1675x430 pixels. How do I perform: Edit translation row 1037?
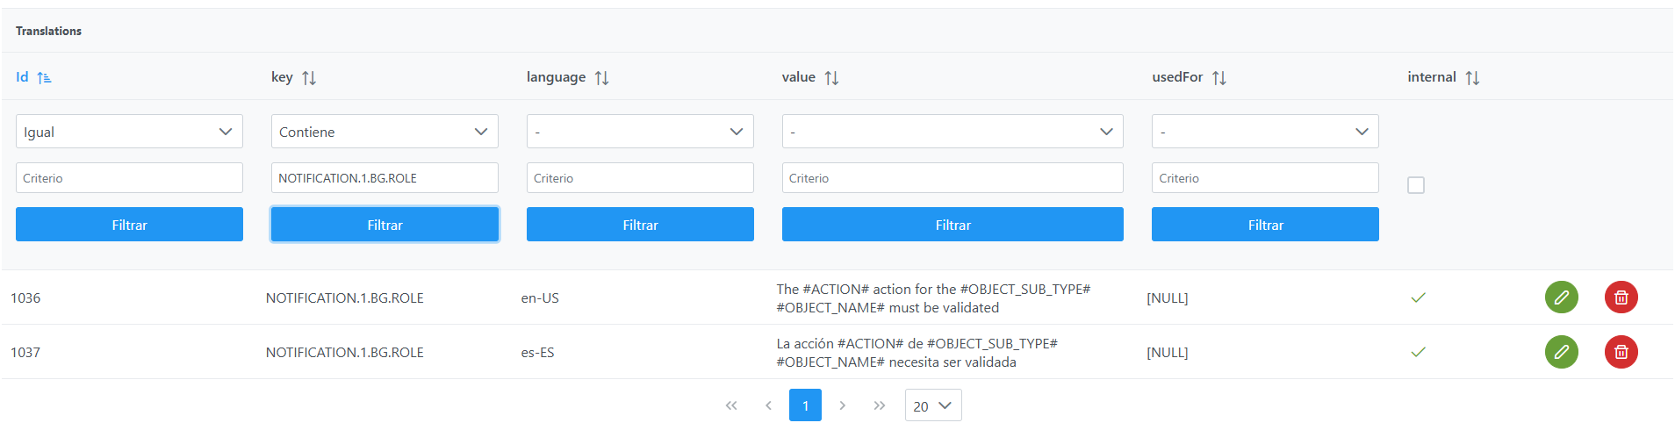tap(1561, 352)
